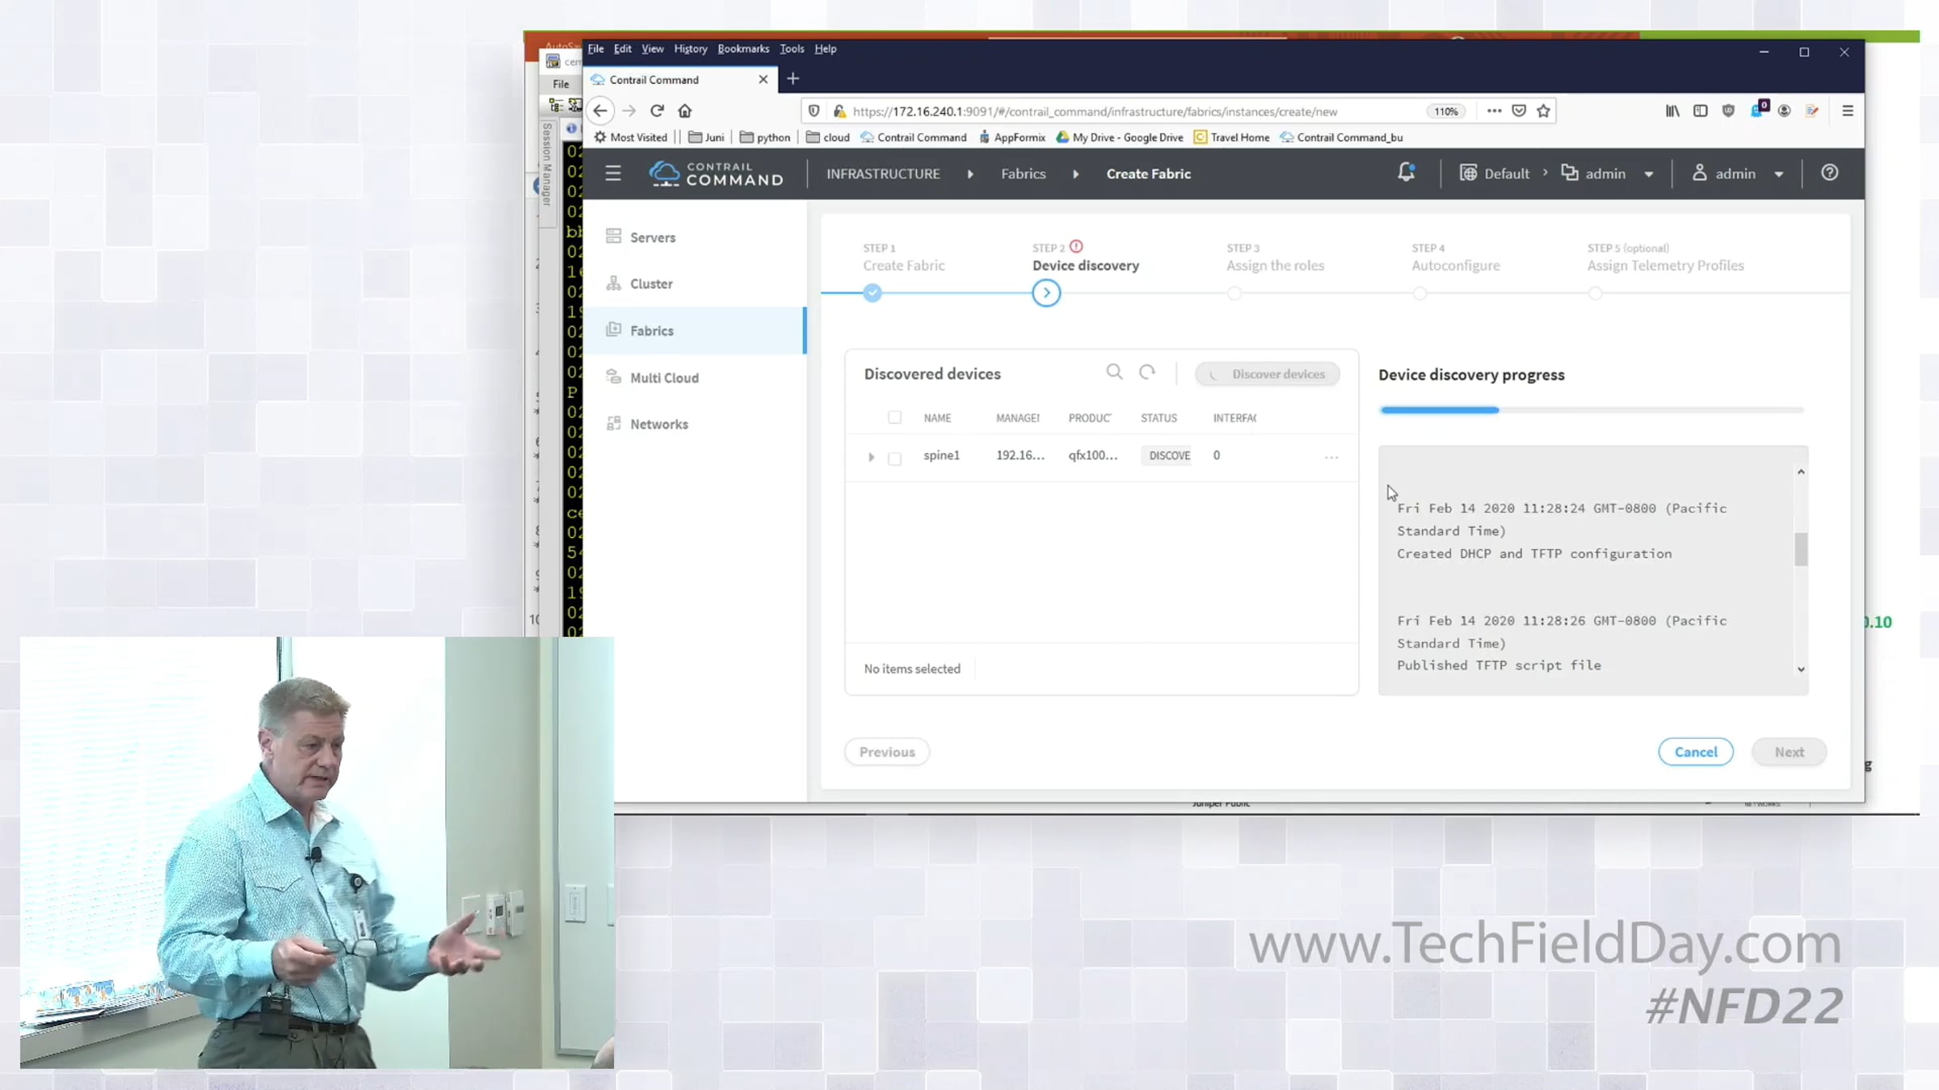Open the page actions three-dot menu
Image resolution: width=1939 pixels, height=1090 pixels.
pyautogui.click(x=1494, y=111)
